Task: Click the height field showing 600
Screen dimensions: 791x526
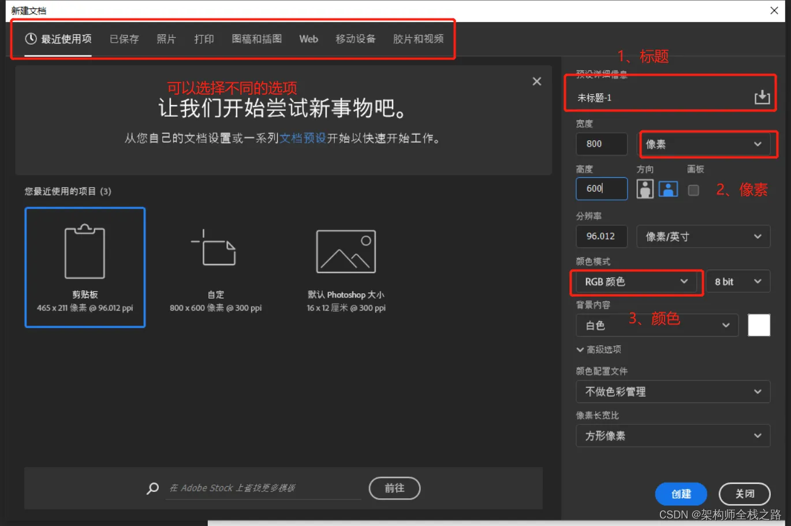Action: coord(602,189)
